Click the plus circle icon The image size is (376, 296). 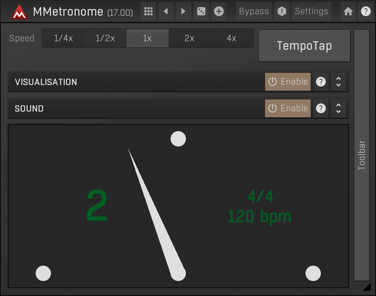pos(219,11)
